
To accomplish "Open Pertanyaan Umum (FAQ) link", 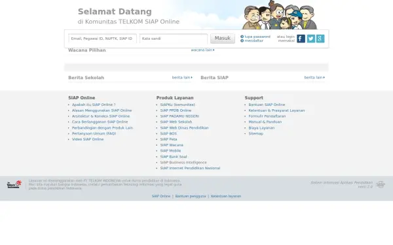I will click(x=94, y=133).
